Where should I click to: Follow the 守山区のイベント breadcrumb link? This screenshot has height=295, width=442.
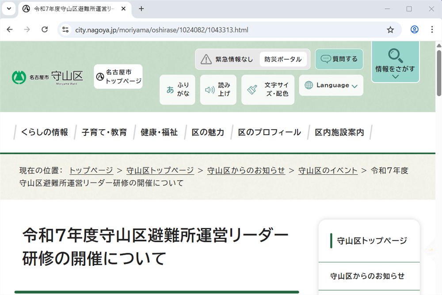[328, 170]
